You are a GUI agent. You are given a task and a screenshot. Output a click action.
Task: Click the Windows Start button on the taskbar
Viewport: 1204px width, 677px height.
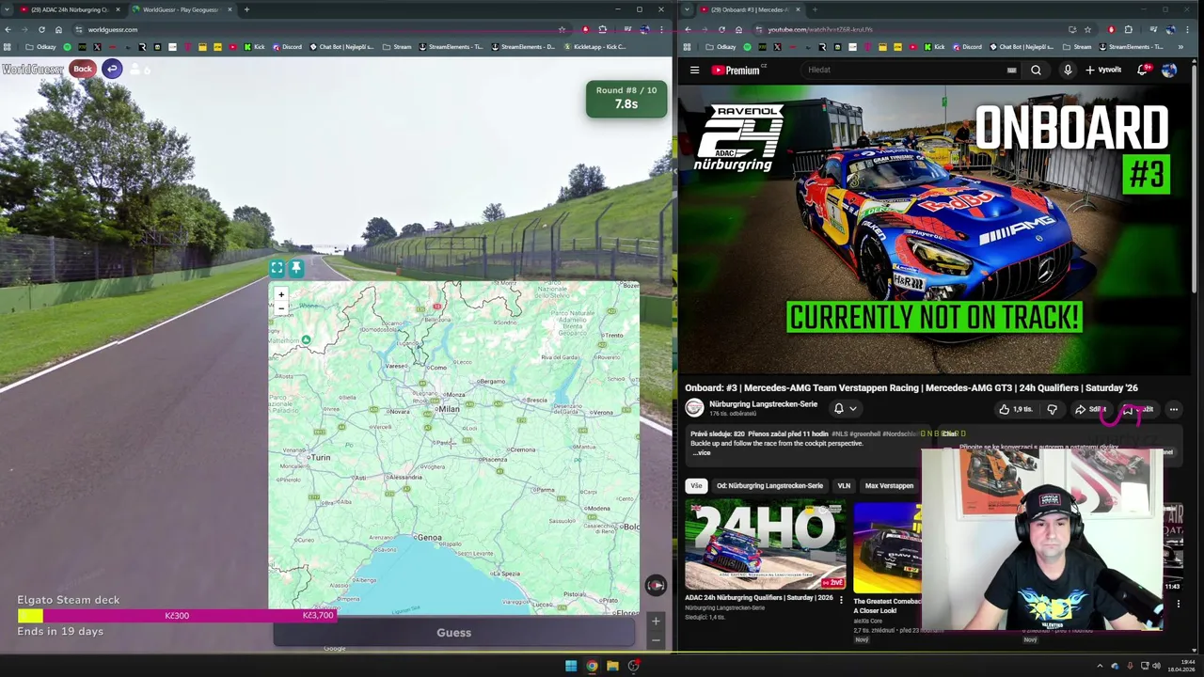(x=570, y=666)
